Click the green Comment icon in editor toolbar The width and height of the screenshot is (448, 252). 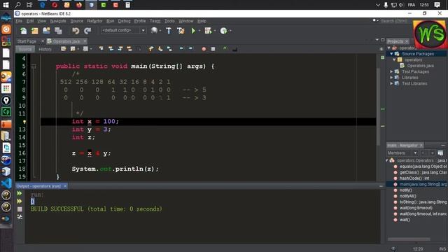coord(225,48)
